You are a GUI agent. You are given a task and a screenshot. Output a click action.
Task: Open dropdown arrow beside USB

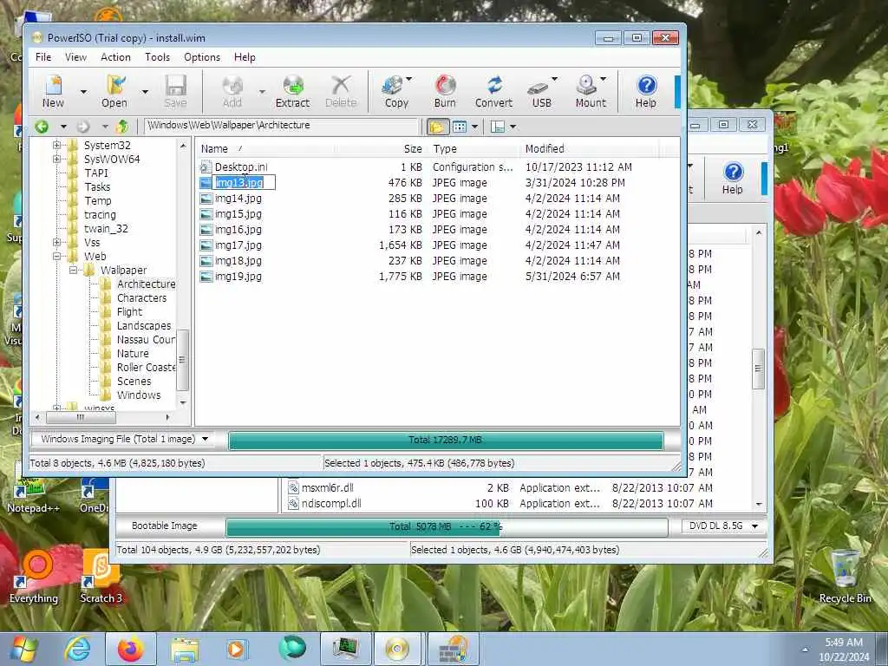554,79
